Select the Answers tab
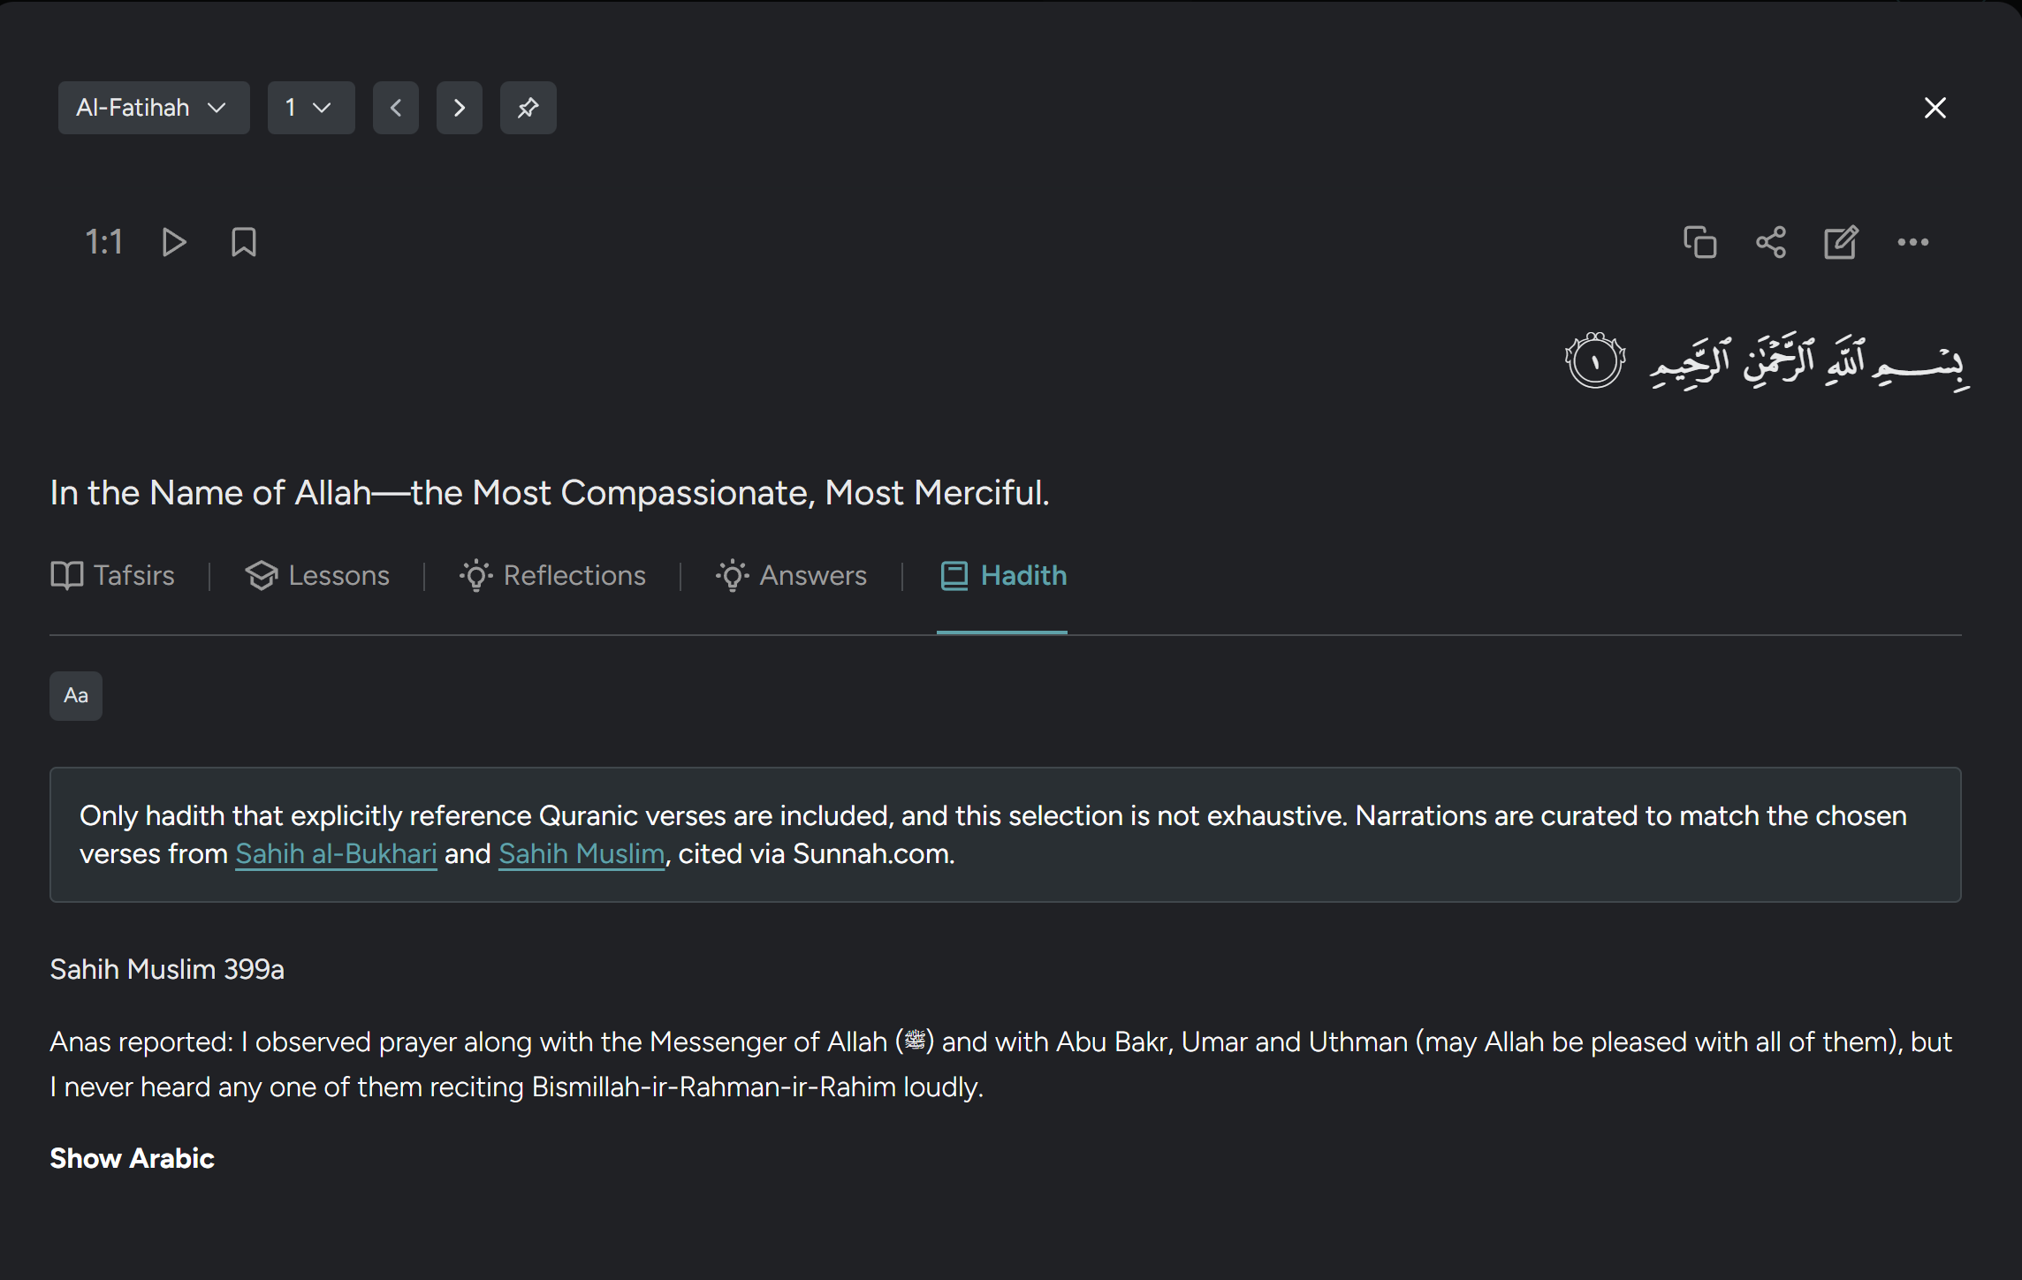Viewport: 2022px width, 1280px height. tap(792, 576)
